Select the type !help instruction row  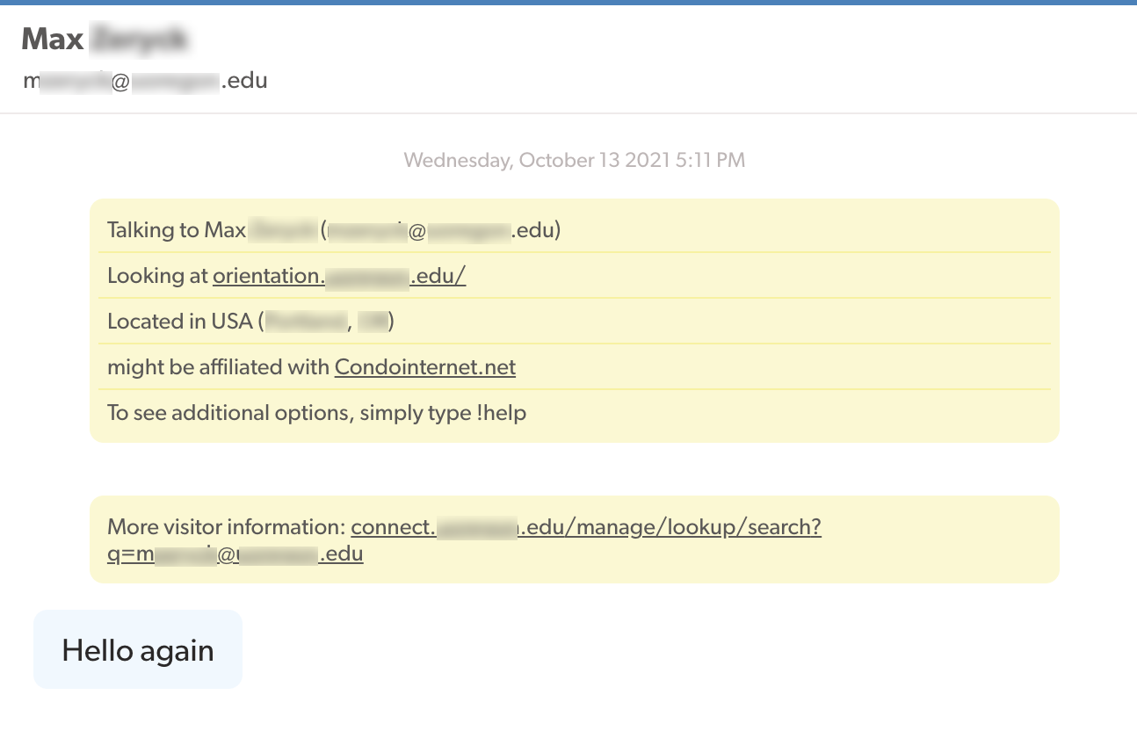point(315,412)
